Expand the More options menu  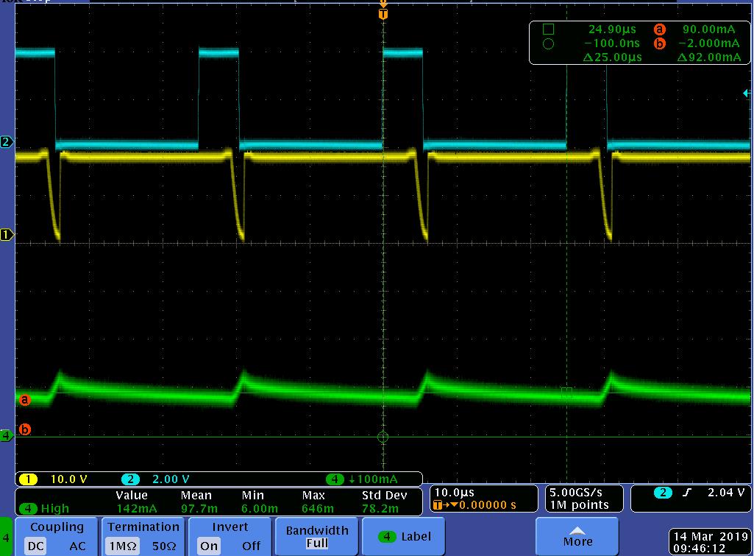coord(577,536)
